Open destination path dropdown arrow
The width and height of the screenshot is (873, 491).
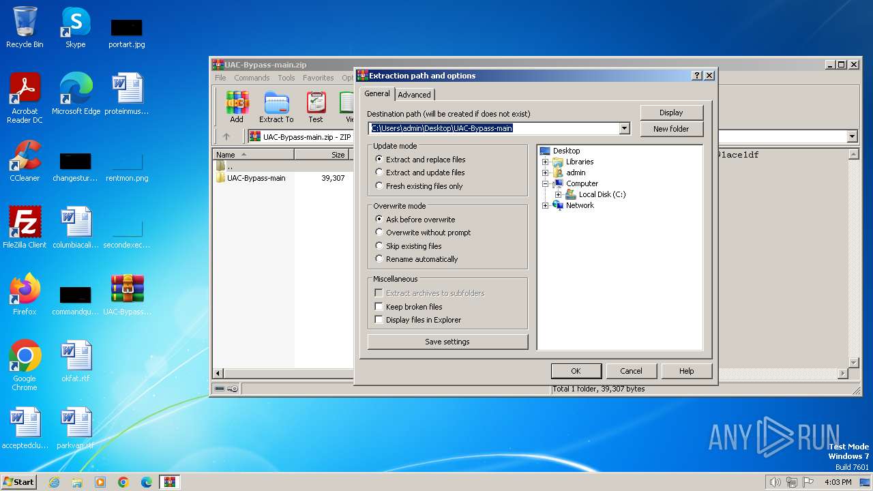click(624, 128)
